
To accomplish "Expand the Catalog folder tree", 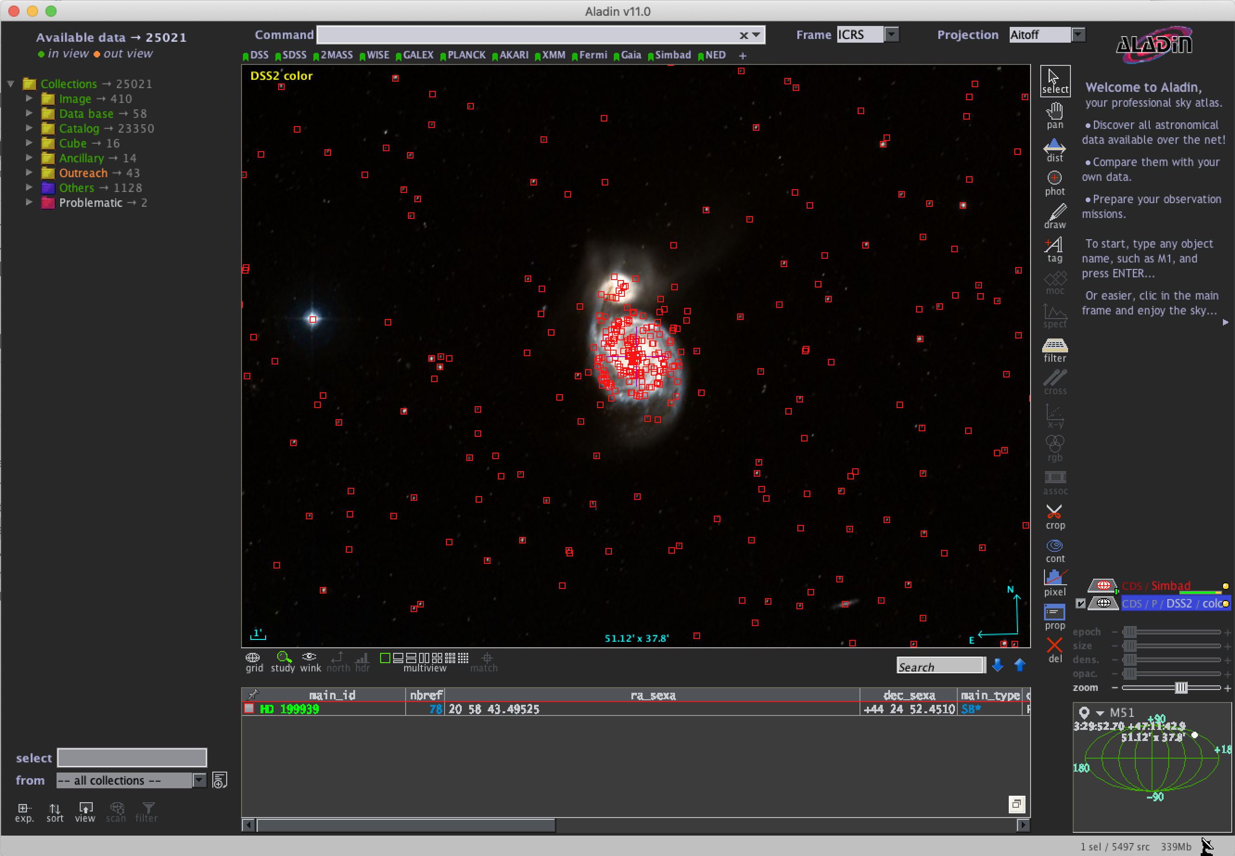I will point(30,128).
